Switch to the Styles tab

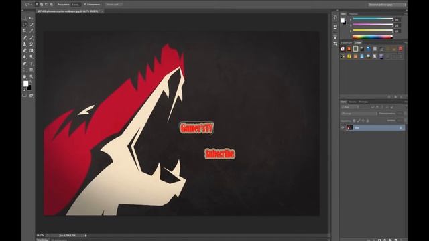(358, 43)
